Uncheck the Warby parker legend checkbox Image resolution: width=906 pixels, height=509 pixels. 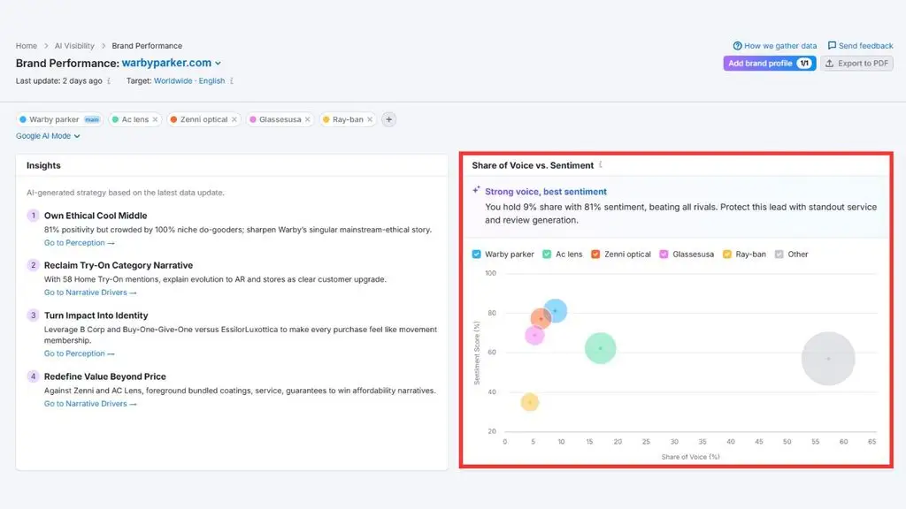coord(476,254)
